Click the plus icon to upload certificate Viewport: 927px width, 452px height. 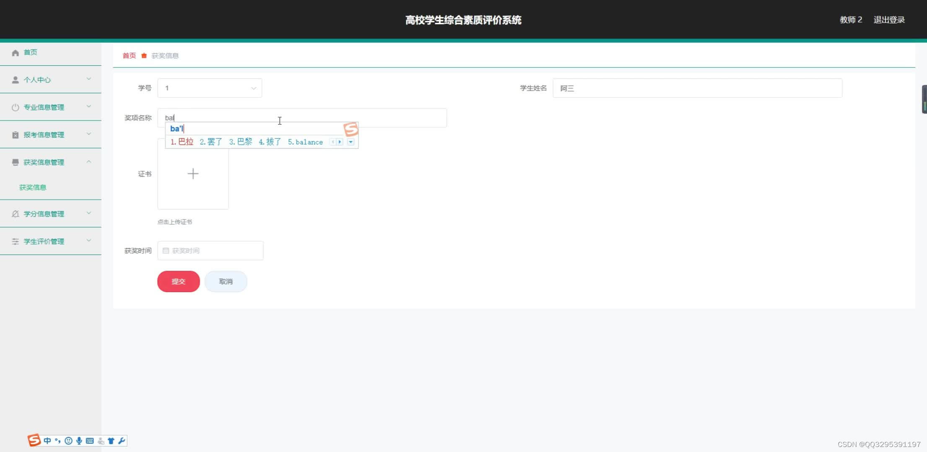point(193,174)
